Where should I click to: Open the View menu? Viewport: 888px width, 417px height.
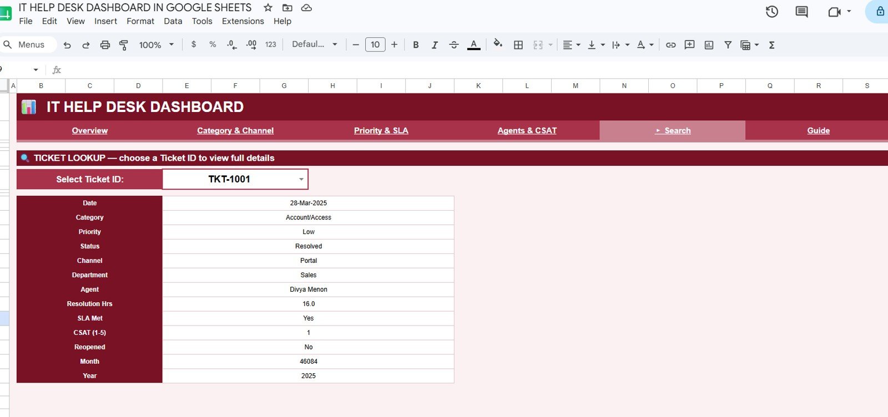click(75, 21)
